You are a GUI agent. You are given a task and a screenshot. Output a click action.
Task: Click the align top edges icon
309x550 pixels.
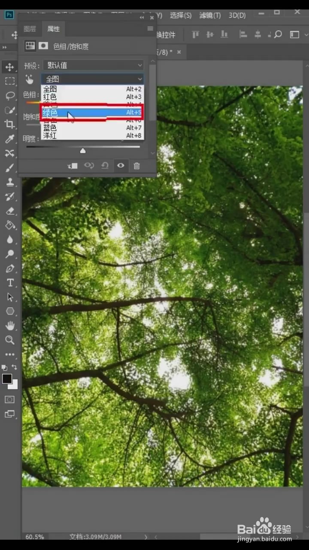[196, 34]
